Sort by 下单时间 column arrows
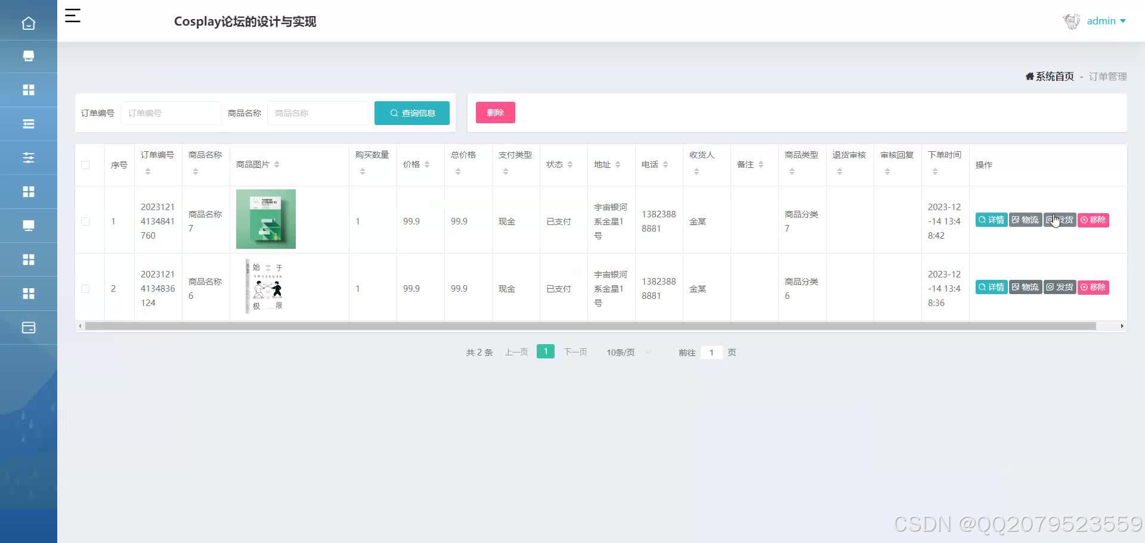Image resolution: width=1145 pixels, height=543 pixels. [935, 171]
